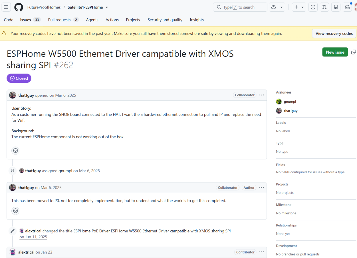Open options menu on the P0 comment
Screen dimensions: 357x258
point(262,188)
